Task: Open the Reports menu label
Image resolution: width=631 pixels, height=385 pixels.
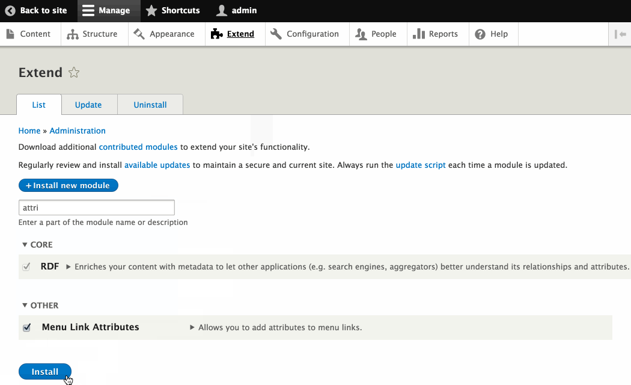Action: (x=444, y=34)
